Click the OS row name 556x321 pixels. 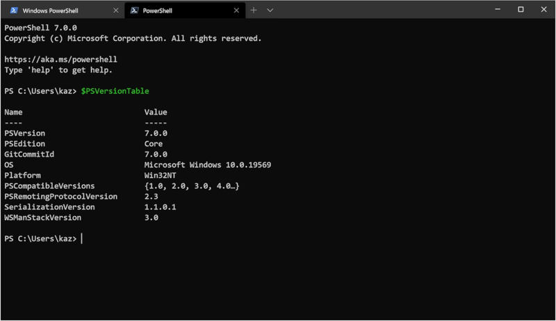(9, 165)
